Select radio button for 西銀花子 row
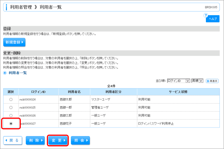 coord(11,124)
